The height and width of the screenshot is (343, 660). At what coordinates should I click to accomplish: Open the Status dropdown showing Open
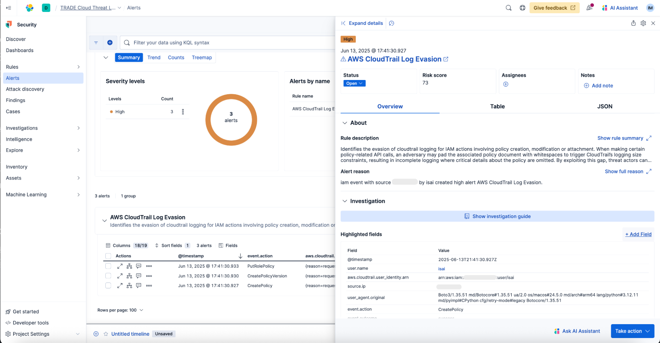[x=354, y=83]
